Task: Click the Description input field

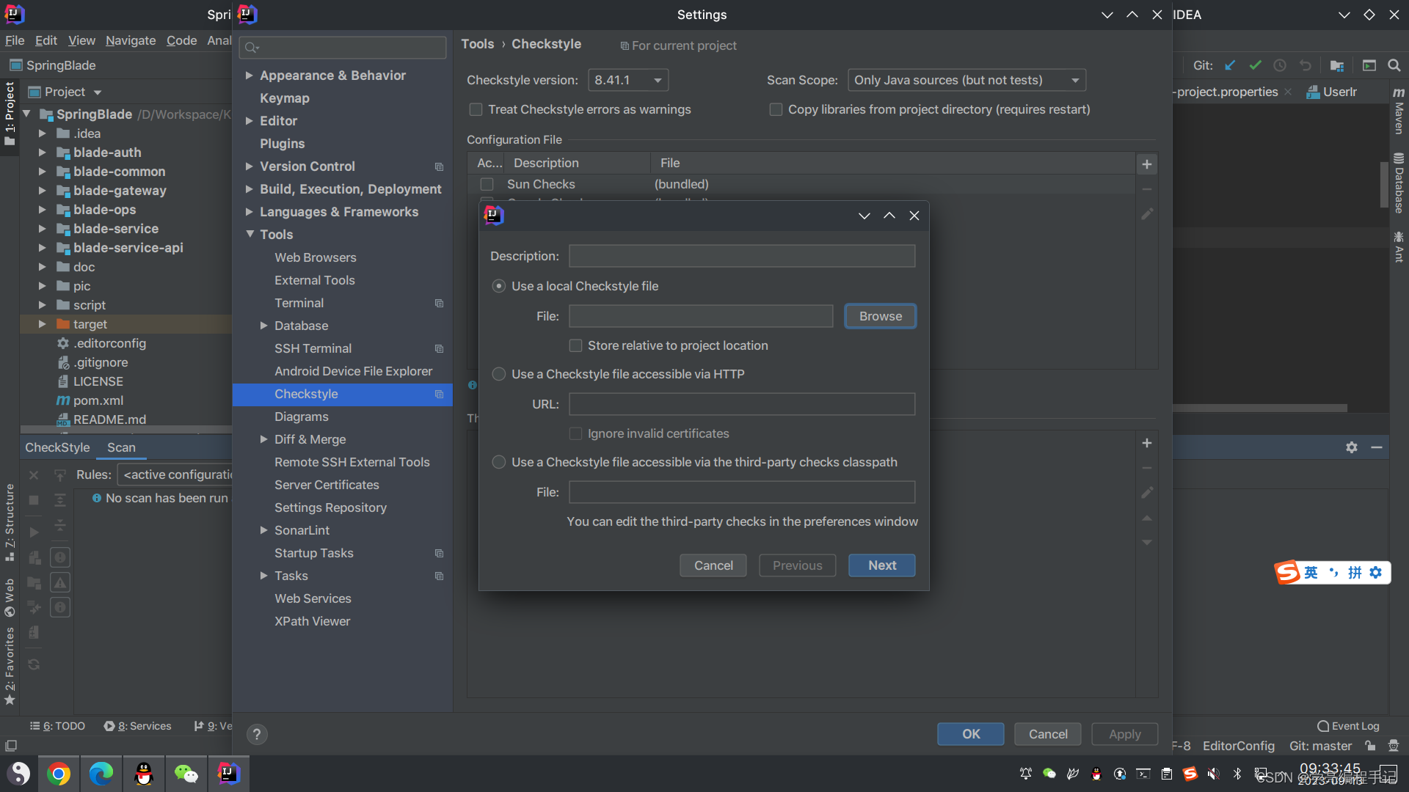Action: (742, 256)
